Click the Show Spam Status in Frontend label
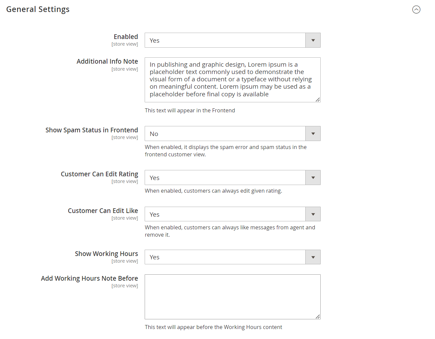This screenshot has height=339, width=435. coord(92,130)
